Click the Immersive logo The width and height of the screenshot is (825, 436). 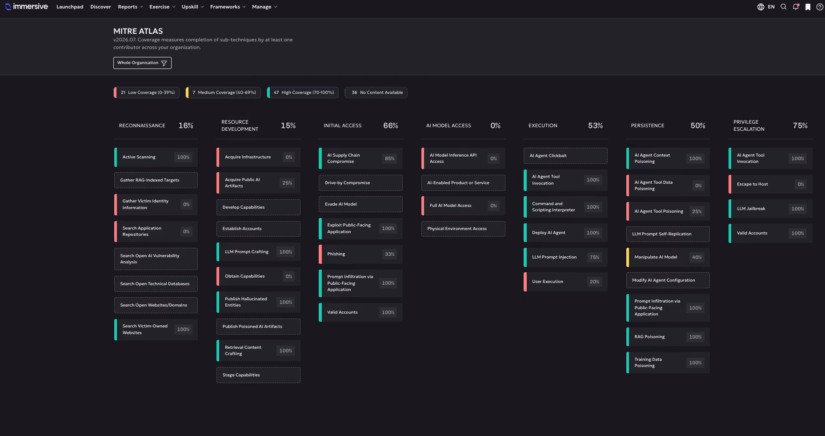click(x=26, y=7)
